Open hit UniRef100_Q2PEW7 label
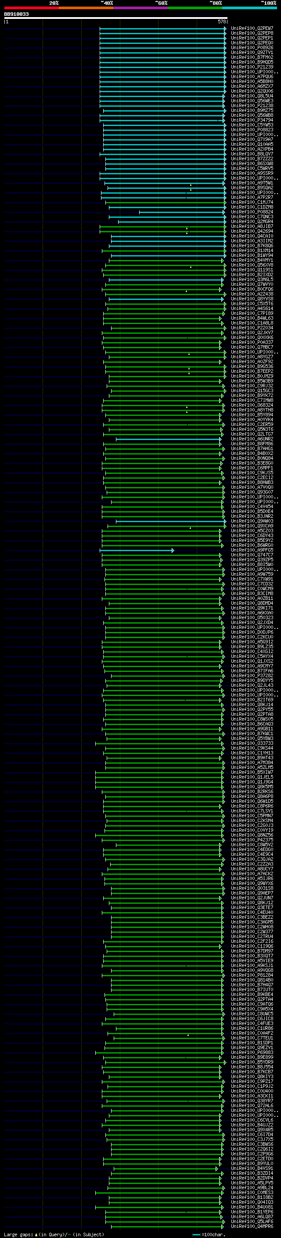This screenshot has height=1238, width=281. [252, 29]
